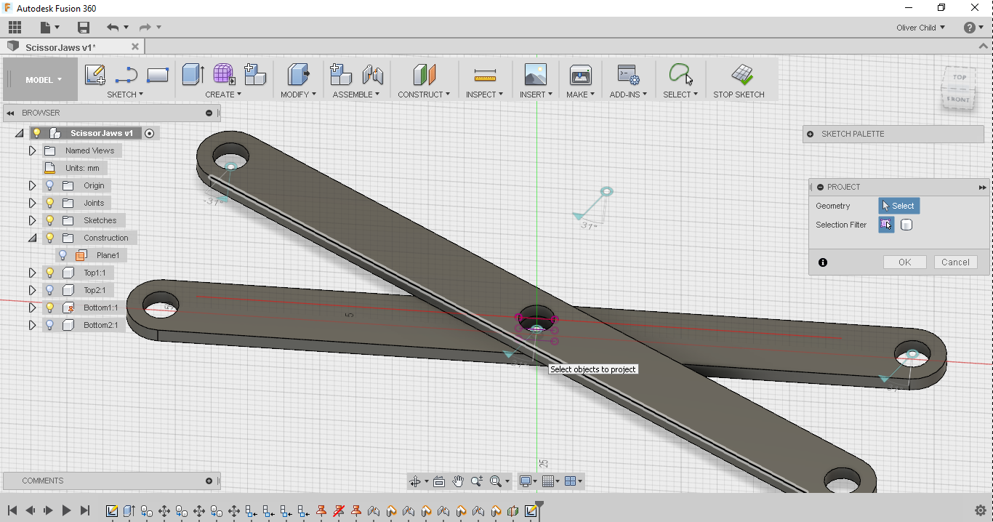
Task: Click the Look At camera icon
Action: [x=439, y=481]
